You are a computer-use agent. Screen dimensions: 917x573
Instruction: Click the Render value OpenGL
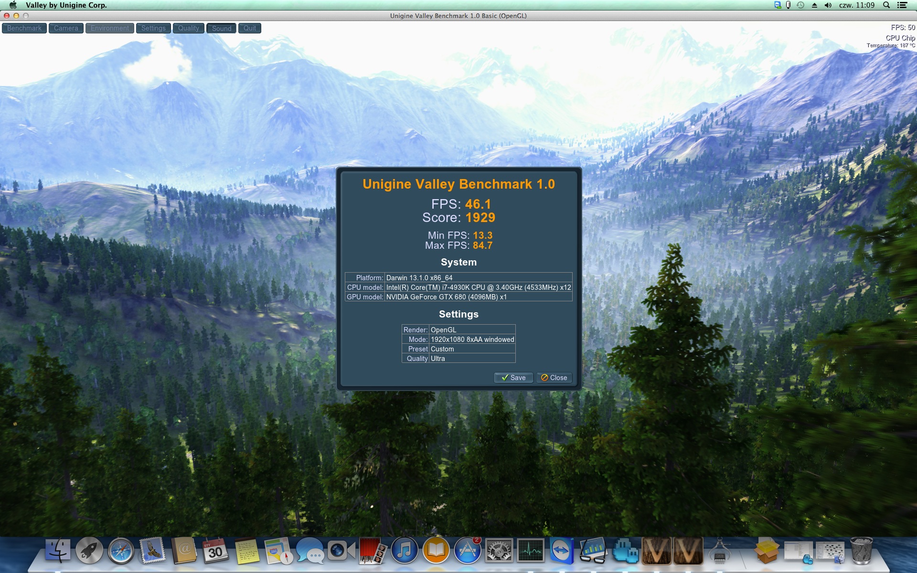(444, 330)
